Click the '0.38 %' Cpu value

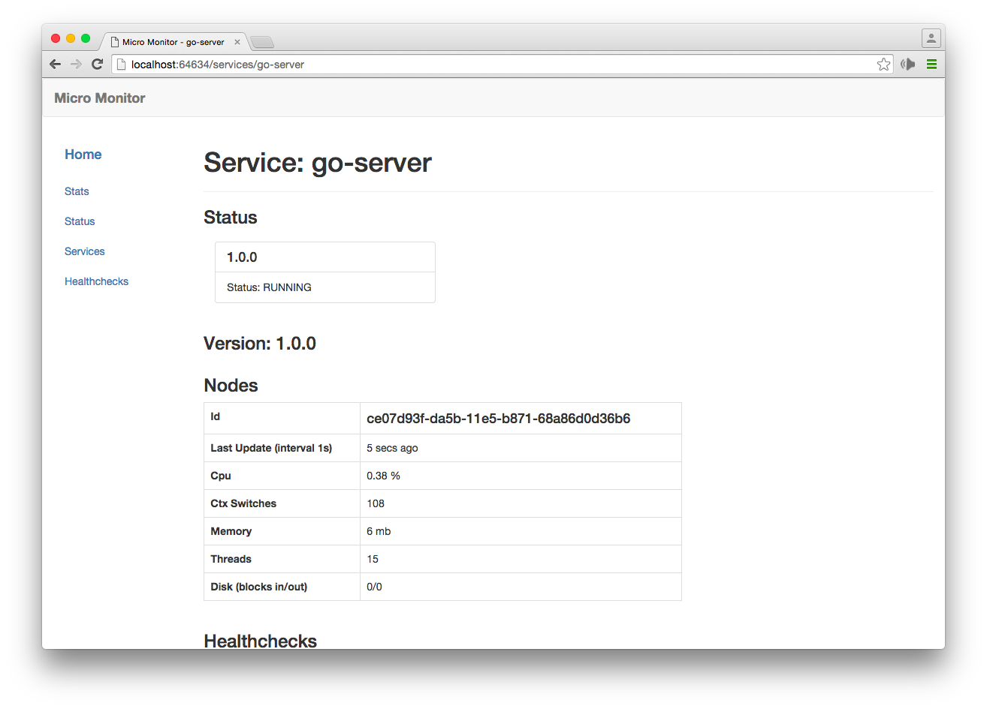tap(383, 476)
